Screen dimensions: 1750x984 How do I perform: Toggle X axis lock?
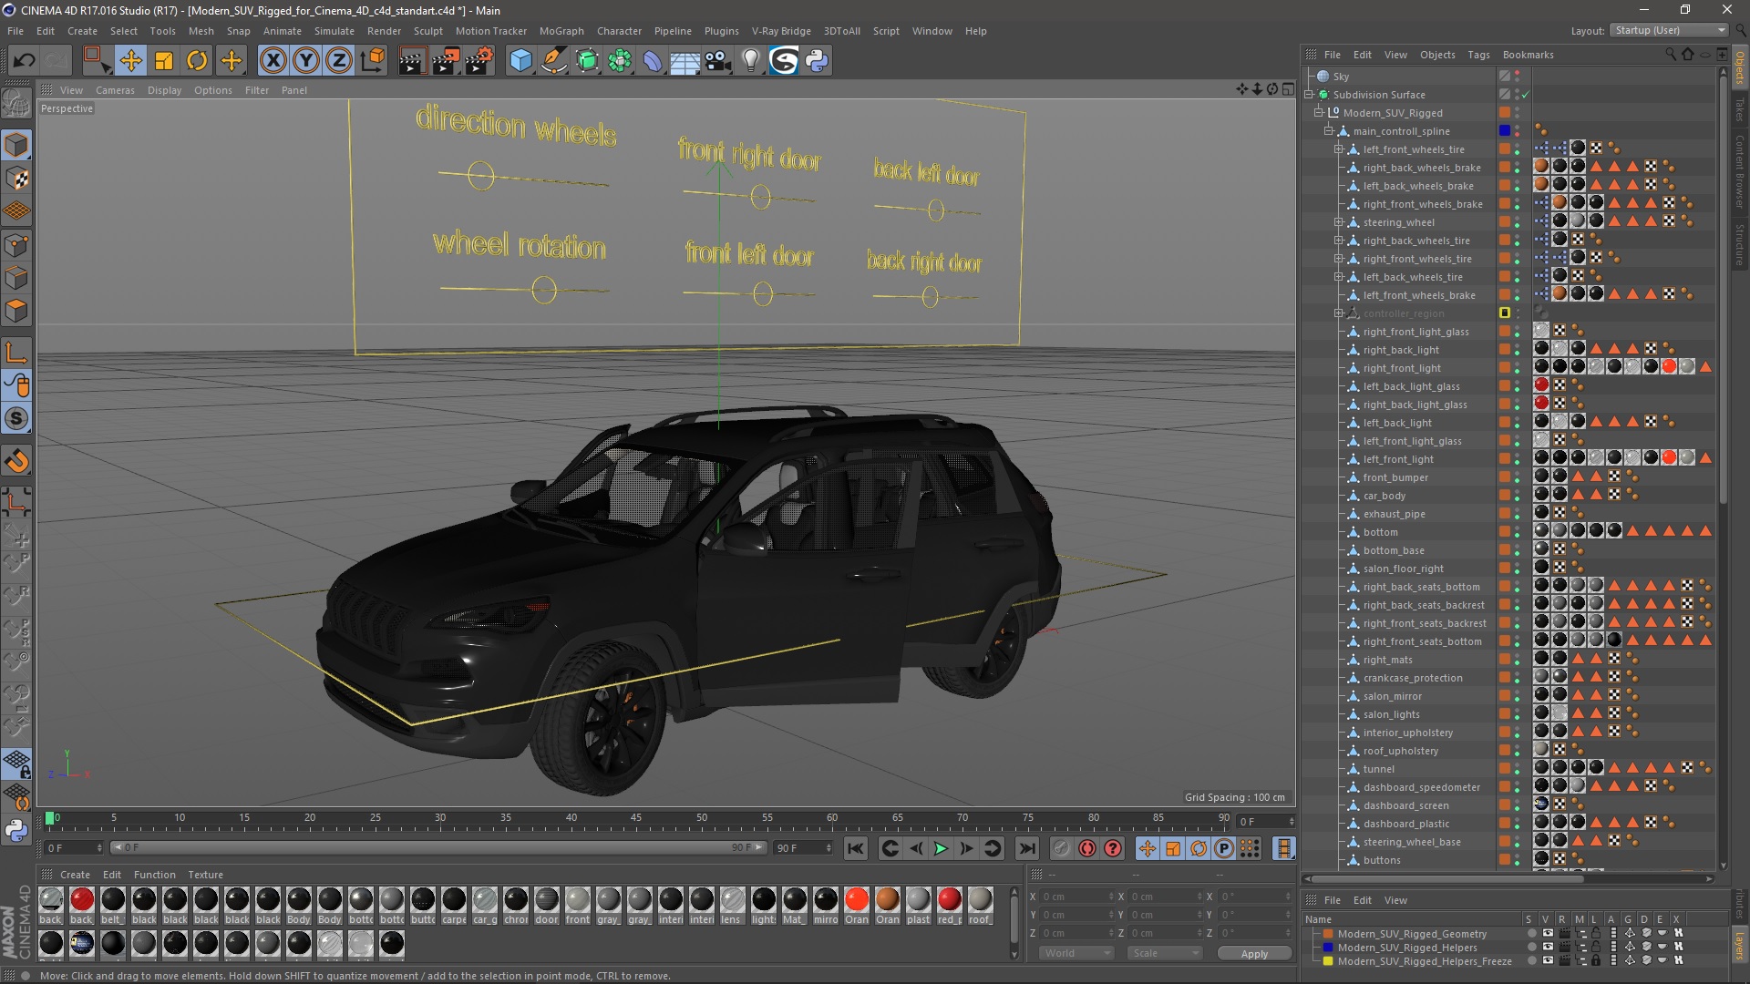click(273, 61)
